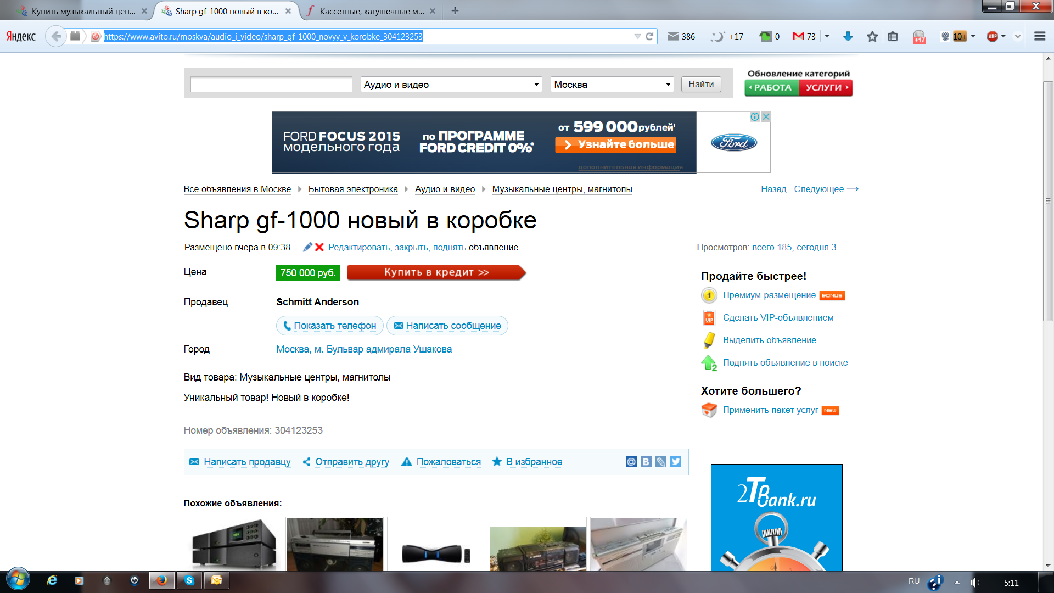This screenshot has width=1054, height=593.
Task: Click the page reload icon
Action: [649, 36]
